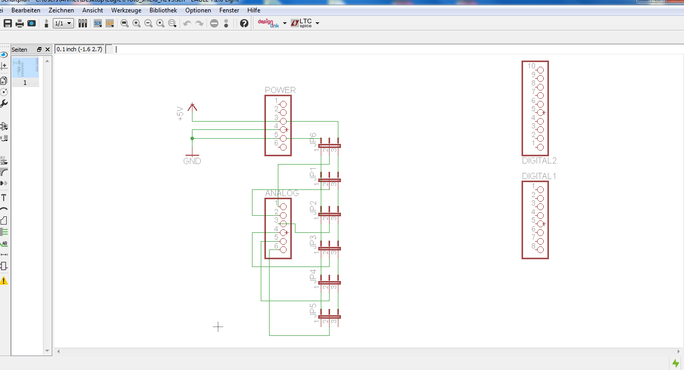The width and height of the screenshot is (684, 370).
Task: Open the Zeichnen menu
Action: 61,10
